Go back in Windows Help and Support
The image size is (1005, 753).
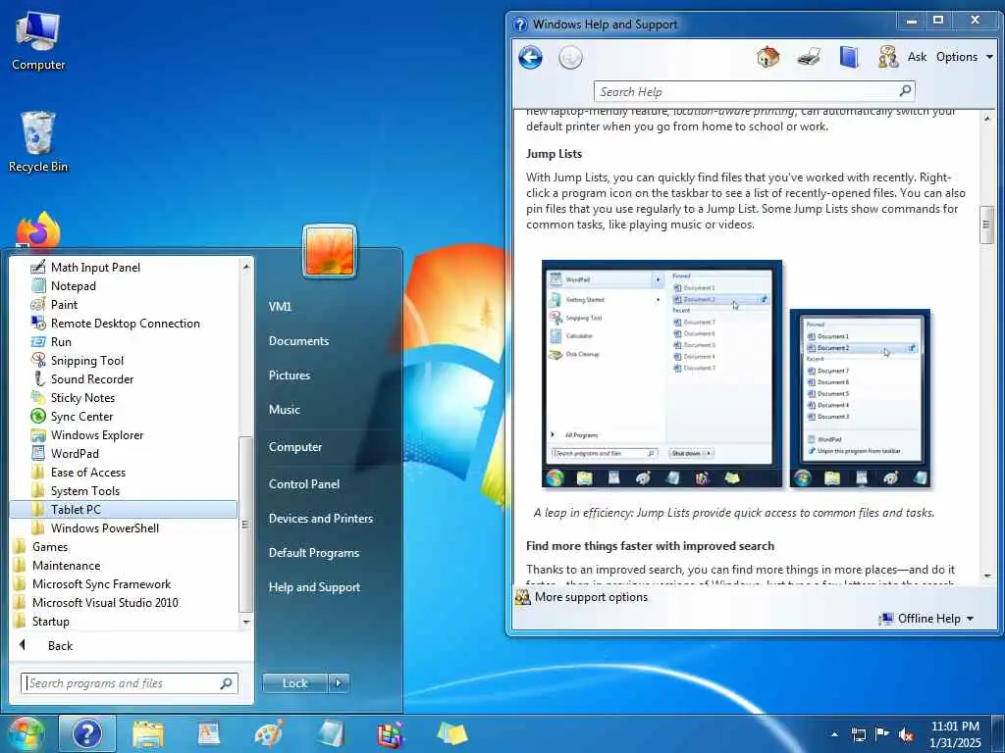pos(530,58)
